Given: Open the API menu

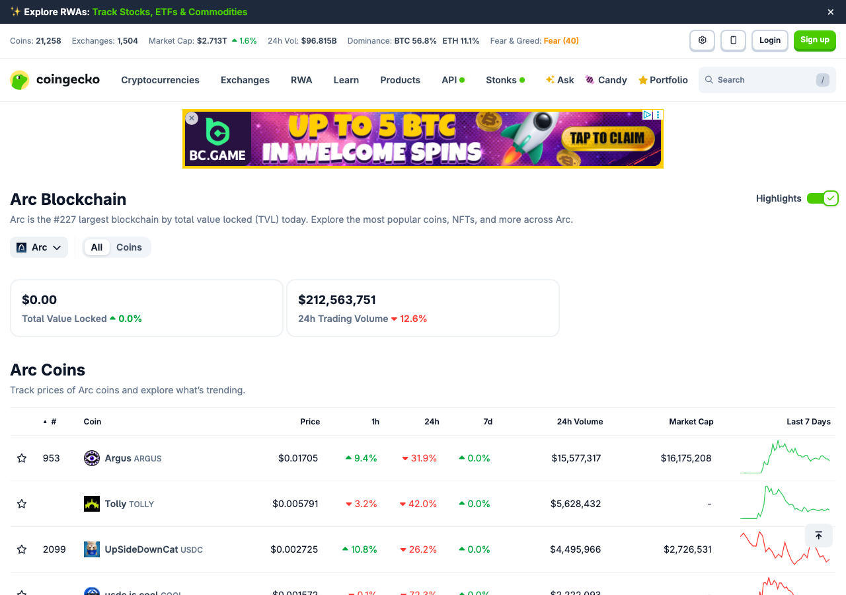Looking at the screenshot, I should pos(453,80).
